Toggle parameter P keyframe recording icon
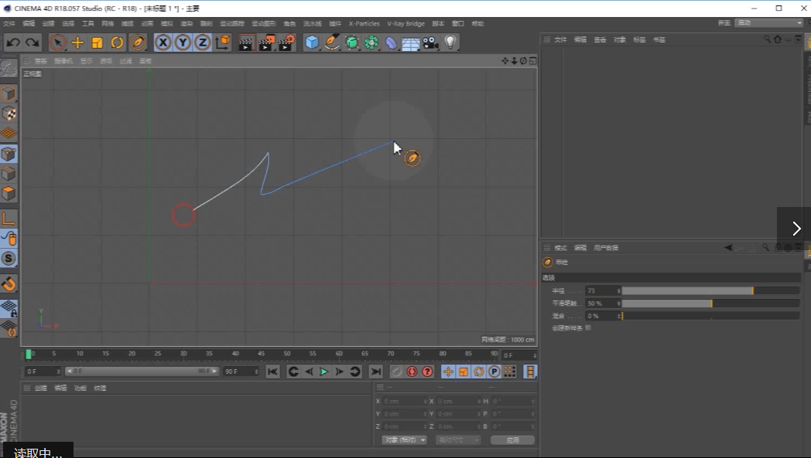811x458 pixels. click(494, 371)
